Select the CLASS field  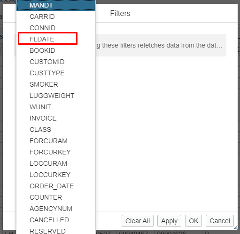(x=56, y=129)
